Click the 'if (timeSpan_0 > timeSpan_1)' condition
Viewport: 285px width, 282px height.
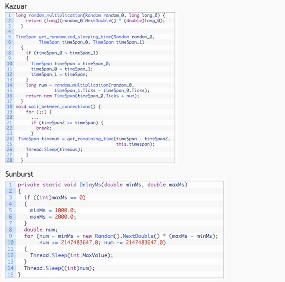tap(62, 53)
